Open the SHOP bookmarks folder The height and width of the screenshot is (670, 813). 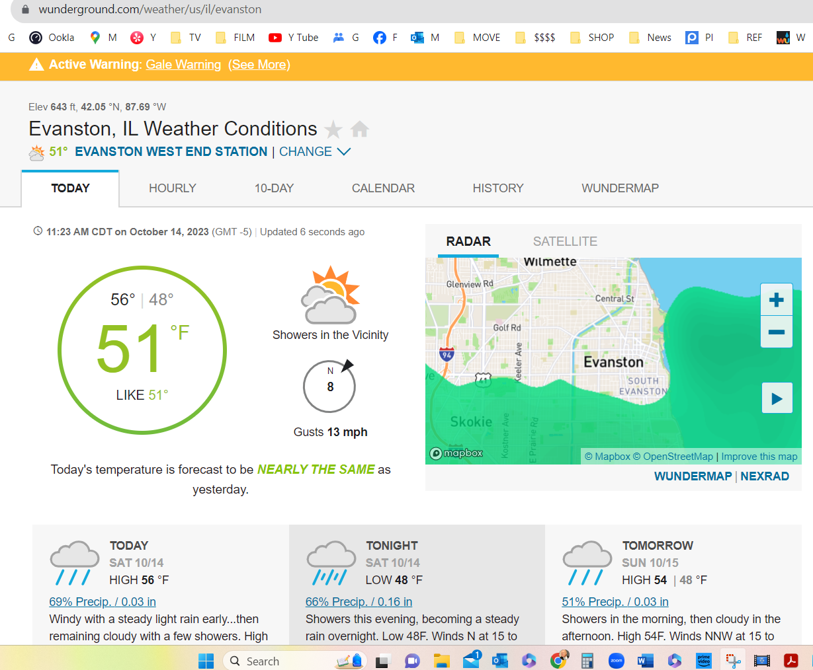point(592,38)
